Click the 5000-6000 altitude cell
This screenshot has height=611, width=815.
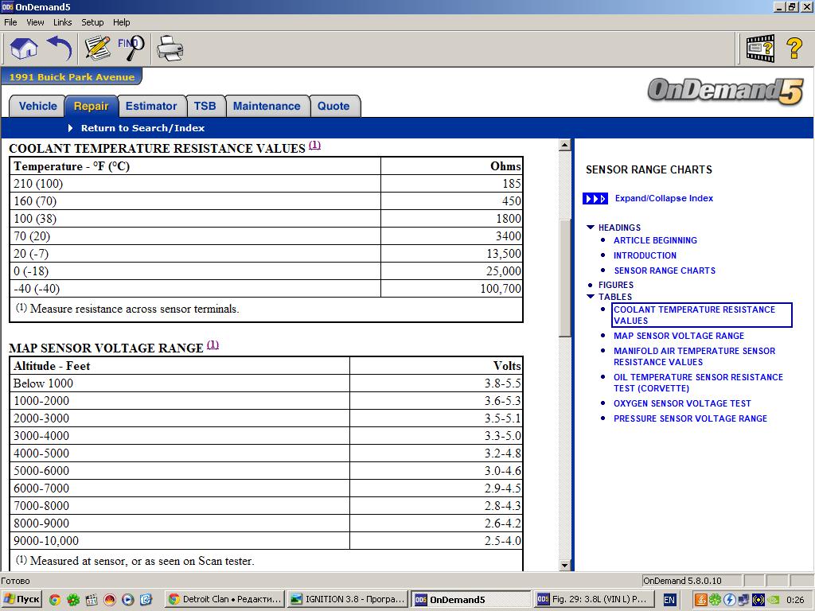[x=180, y=471]
